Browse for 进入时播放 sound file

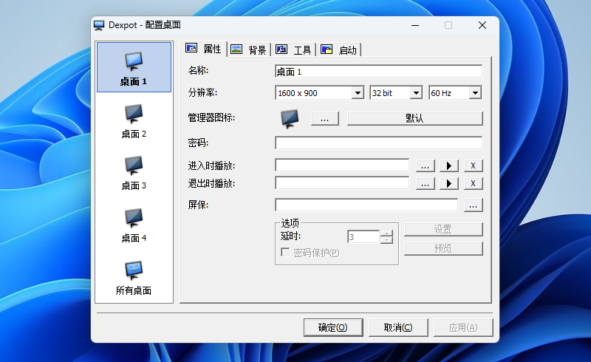pyautogui.click(x=426, y=165)
